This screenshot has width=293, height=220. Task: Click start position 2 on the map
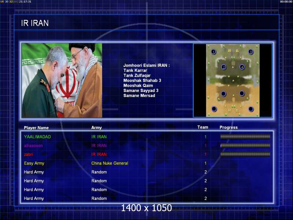click(224, 67)
